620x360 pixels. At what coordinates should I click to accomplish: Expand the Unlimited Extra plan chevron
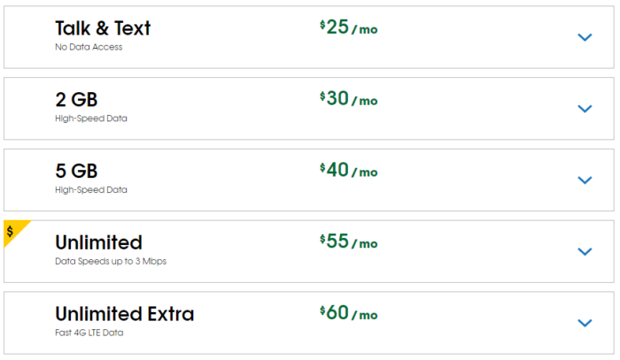point(585,323)
